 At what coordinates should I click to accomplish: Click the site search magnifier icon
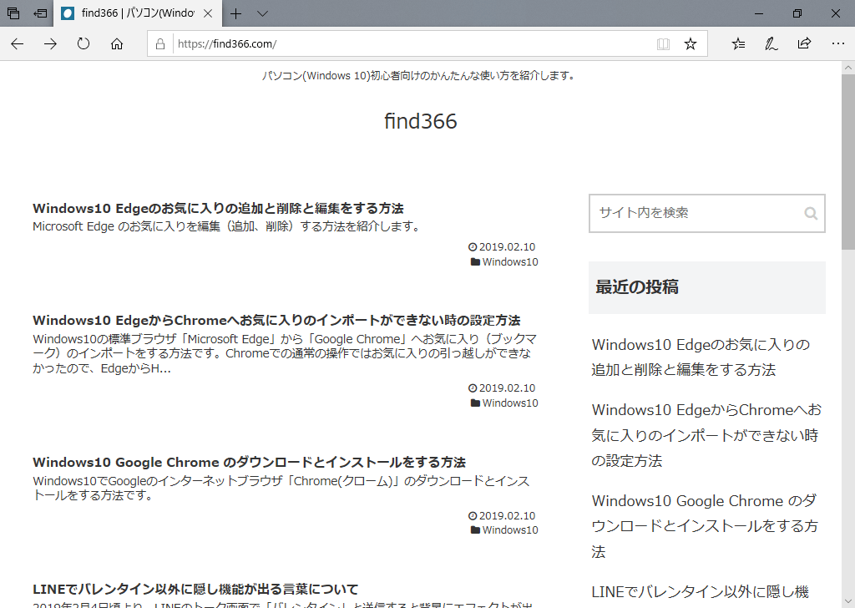pyautogui.click(x=810, y=213)
